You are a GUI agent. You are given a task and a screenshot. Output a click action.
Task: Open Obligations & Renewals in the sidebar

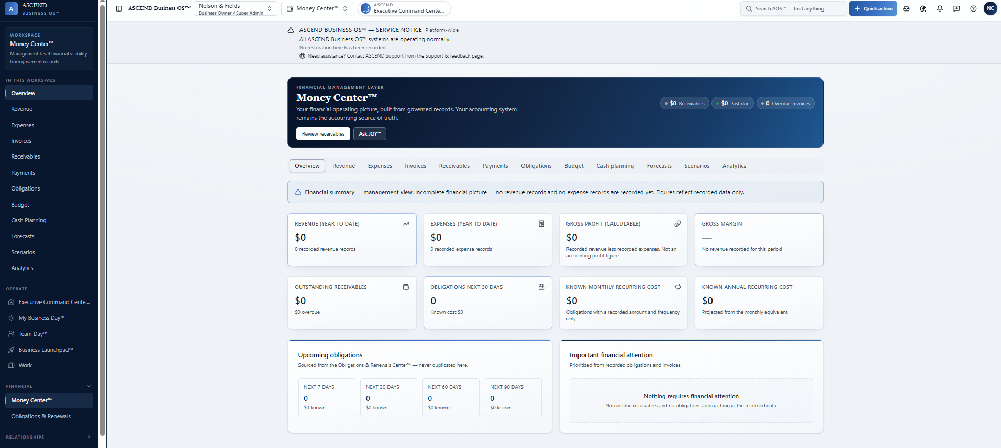click(x=49, y=416)
